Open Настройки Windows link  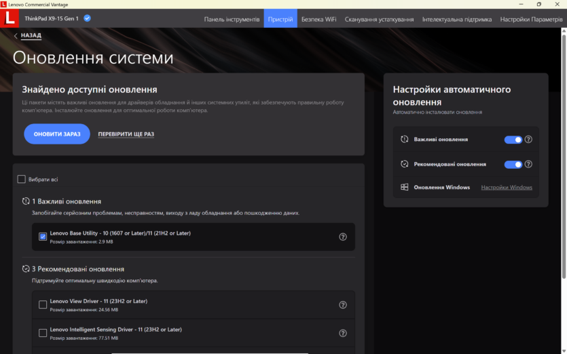[x=507, y=187]
